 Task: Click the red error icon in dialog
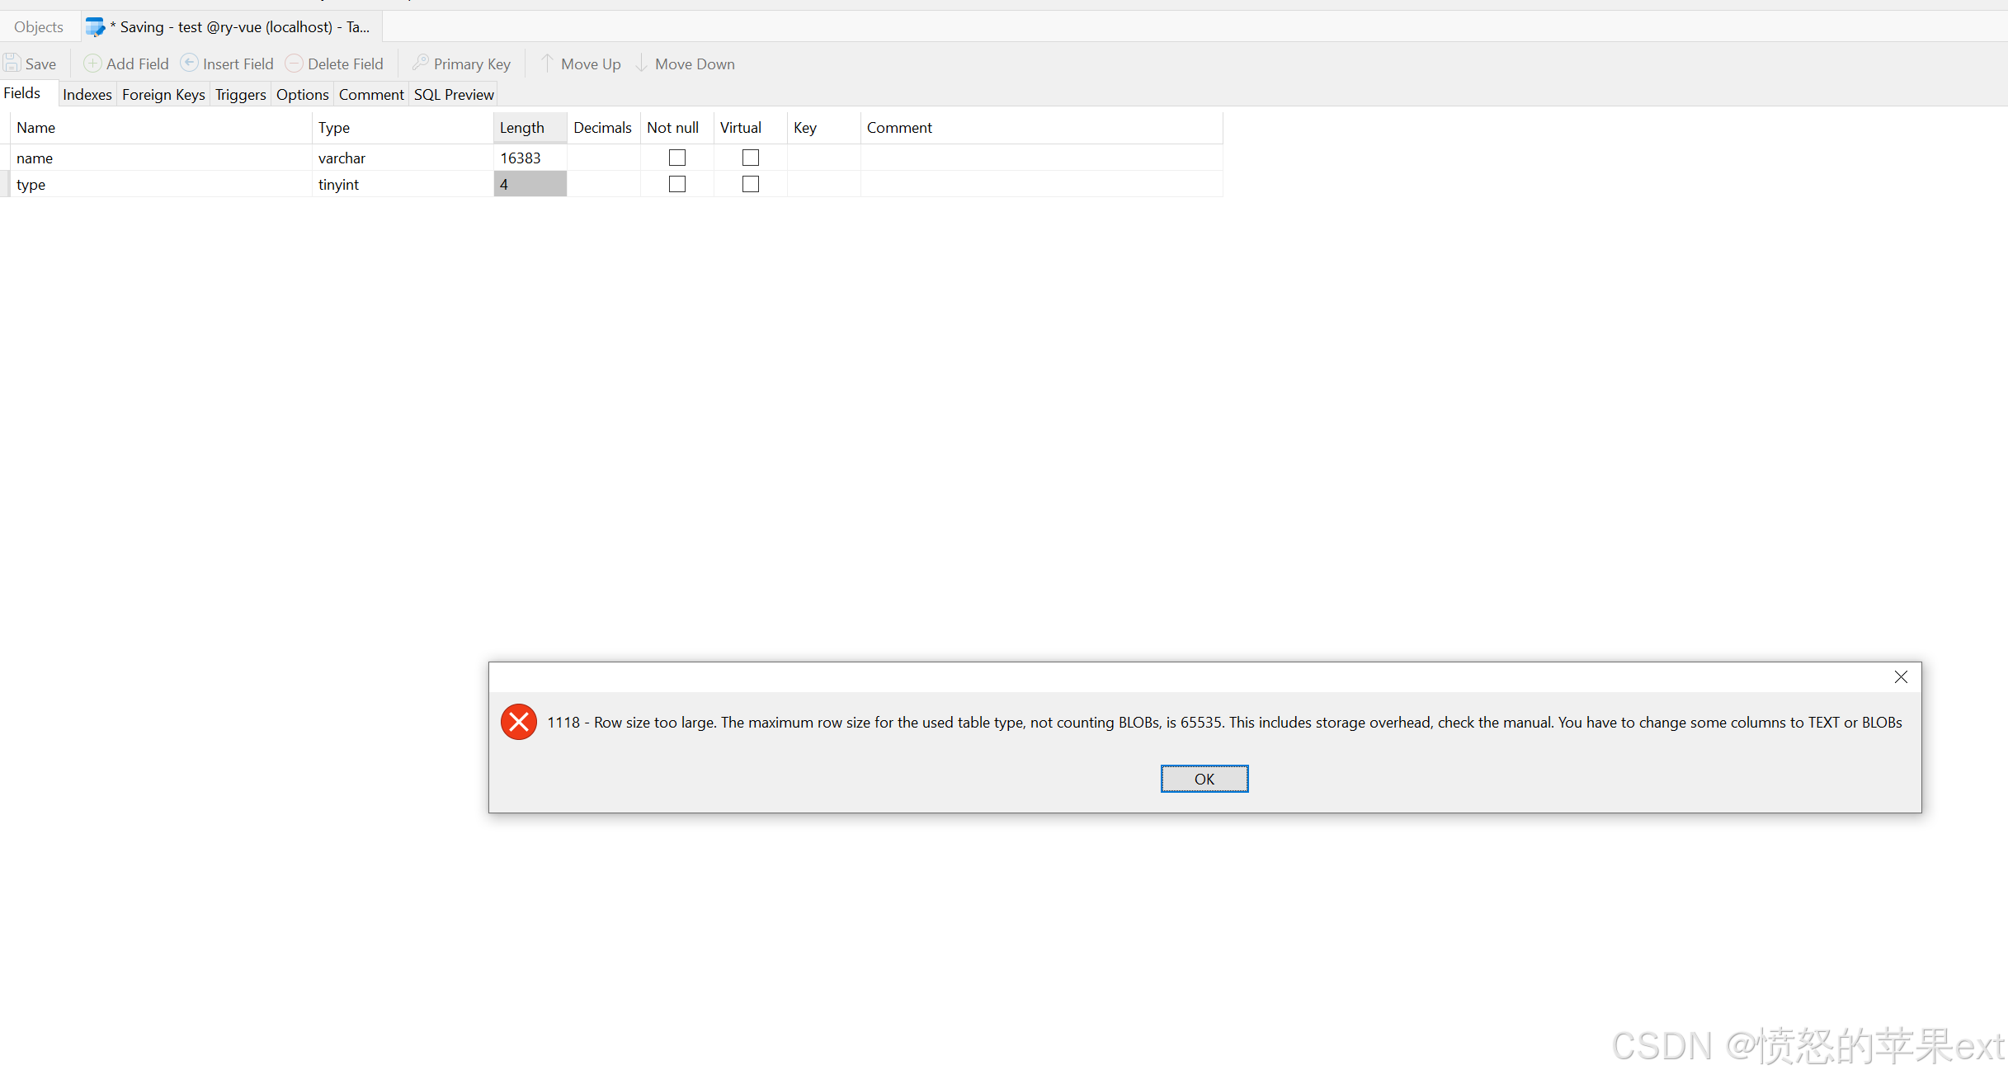coord(518,722)
